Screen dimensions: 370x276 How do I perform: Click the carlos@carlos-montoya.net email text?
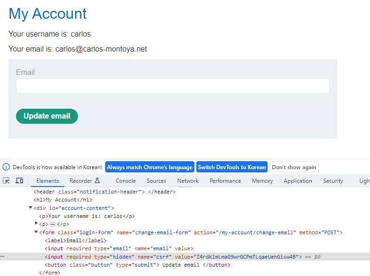[101, 49]
